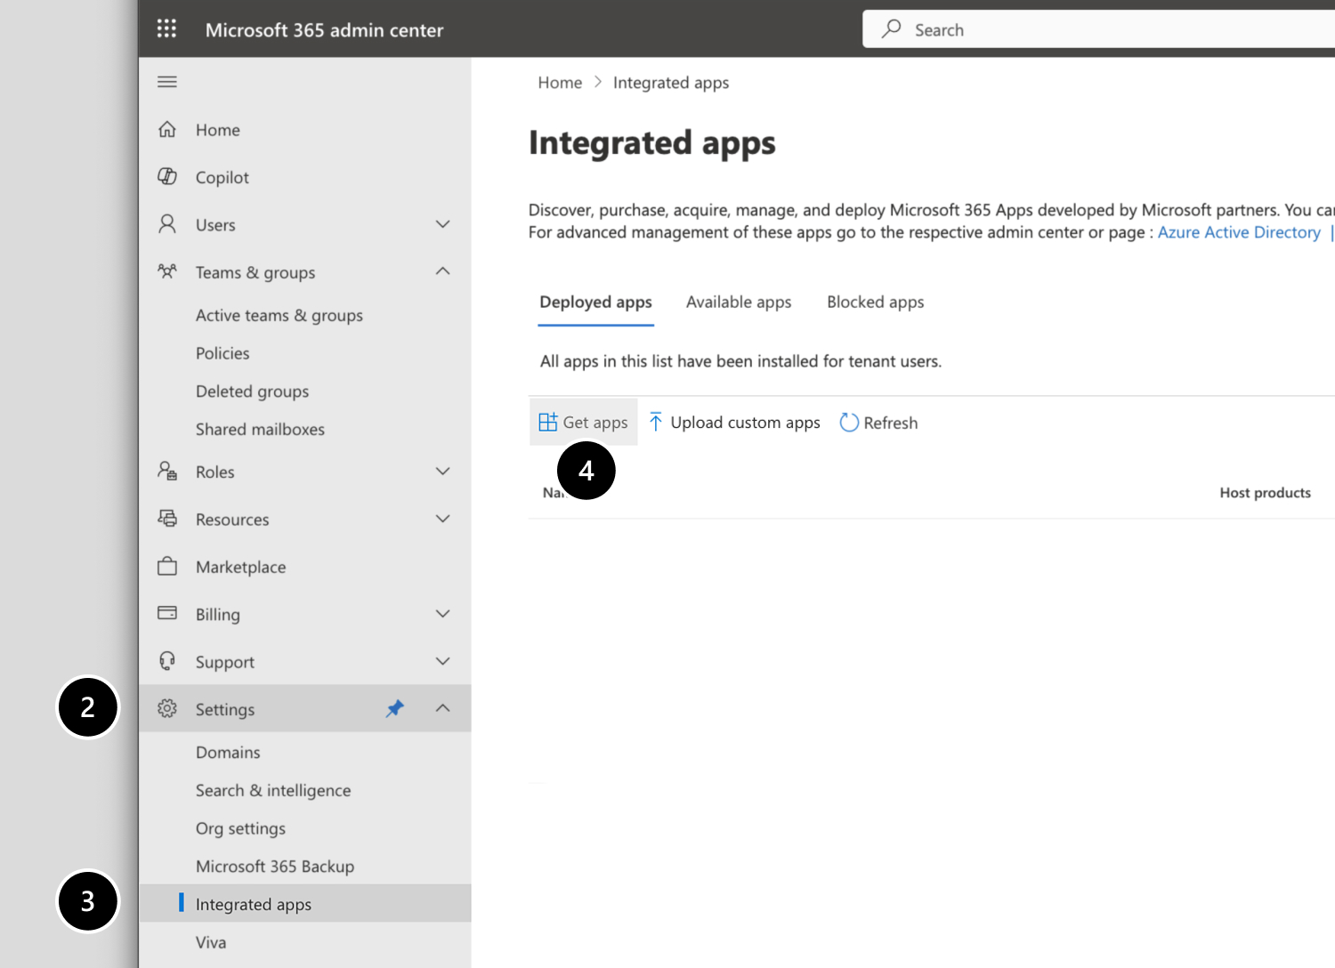Click the Teams & groups people icon
The height and width of the screenshot is (968, 1335).
coord(167,271)
